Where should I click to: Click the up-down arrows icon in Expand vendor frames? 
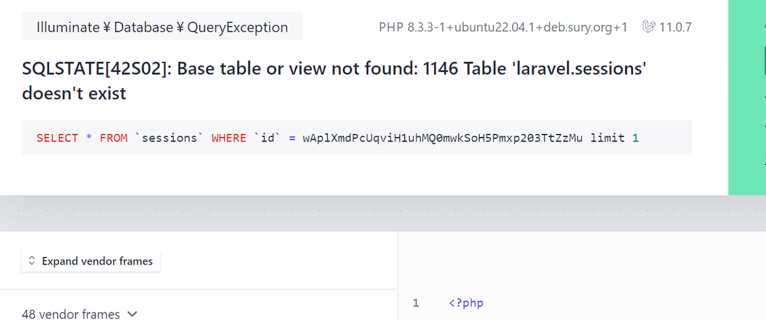coord(32,261)
